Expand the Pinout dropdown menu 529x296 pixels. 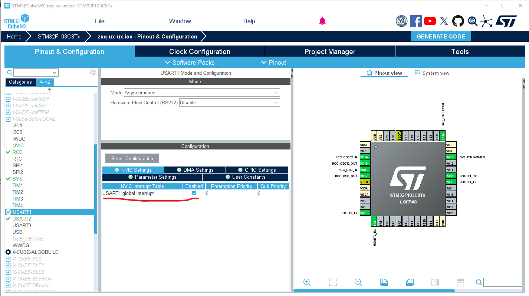pyautogui.click(x=274, y=63)
